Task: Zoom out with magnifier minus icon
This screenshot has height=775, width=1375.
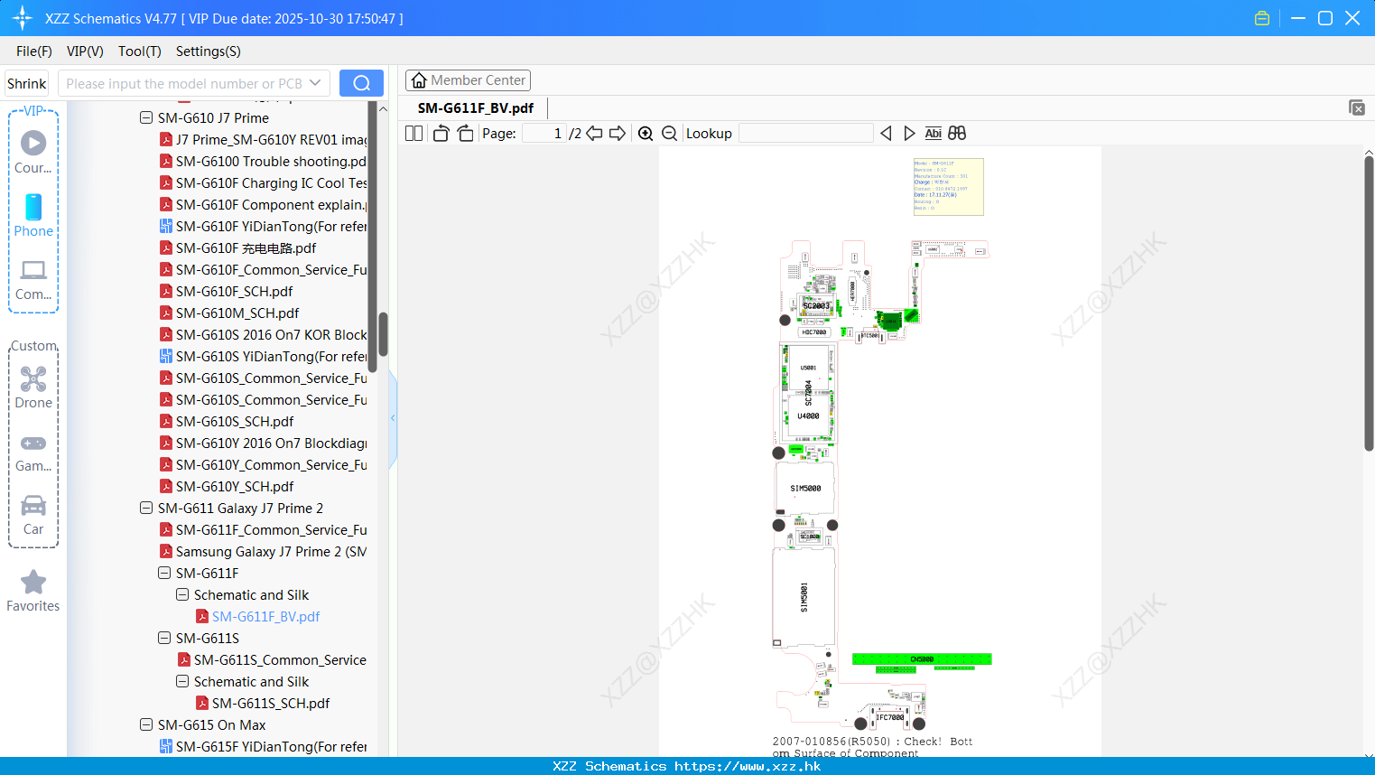Action: click(670, 134)
